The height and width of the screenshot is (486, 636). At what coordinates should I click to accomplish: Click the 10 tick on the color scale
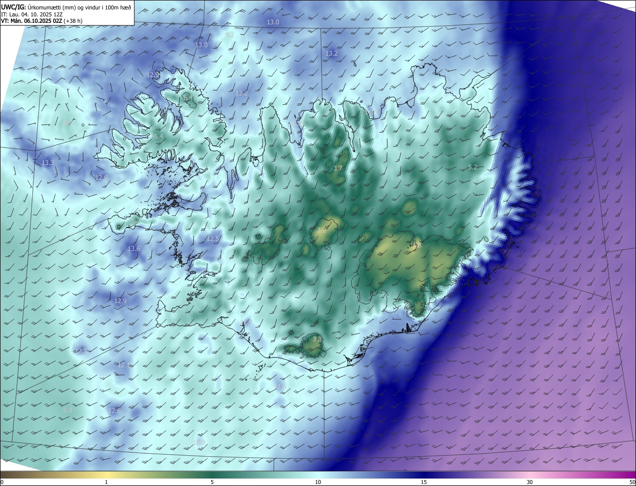tap(318, 482)
